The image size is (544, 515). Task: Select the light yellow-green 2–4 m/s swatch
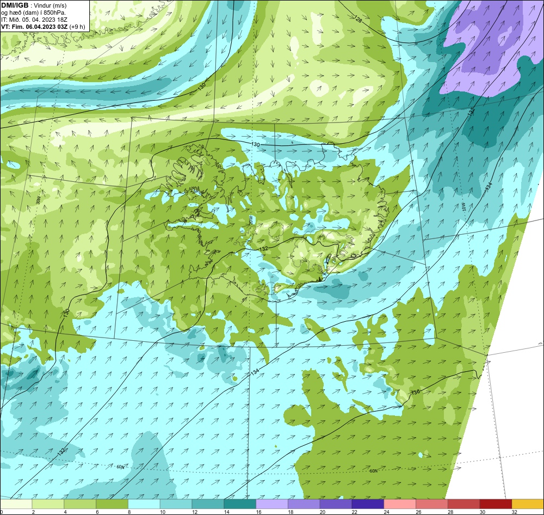pos(48,504)
